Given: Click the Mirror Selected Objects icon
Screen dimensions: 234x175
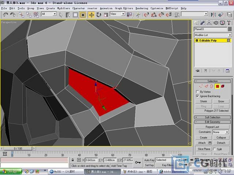Looking at the screenshot, I should coord(214,15).
